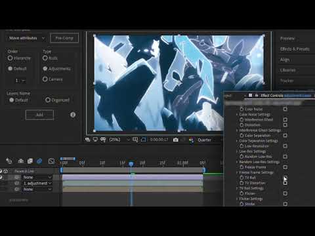Expand Color Noise Settings group

(x=237, y=114)
